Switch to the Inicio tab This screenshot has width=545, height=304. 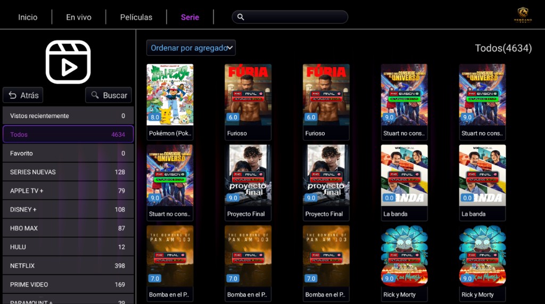(x=28, y=17)
